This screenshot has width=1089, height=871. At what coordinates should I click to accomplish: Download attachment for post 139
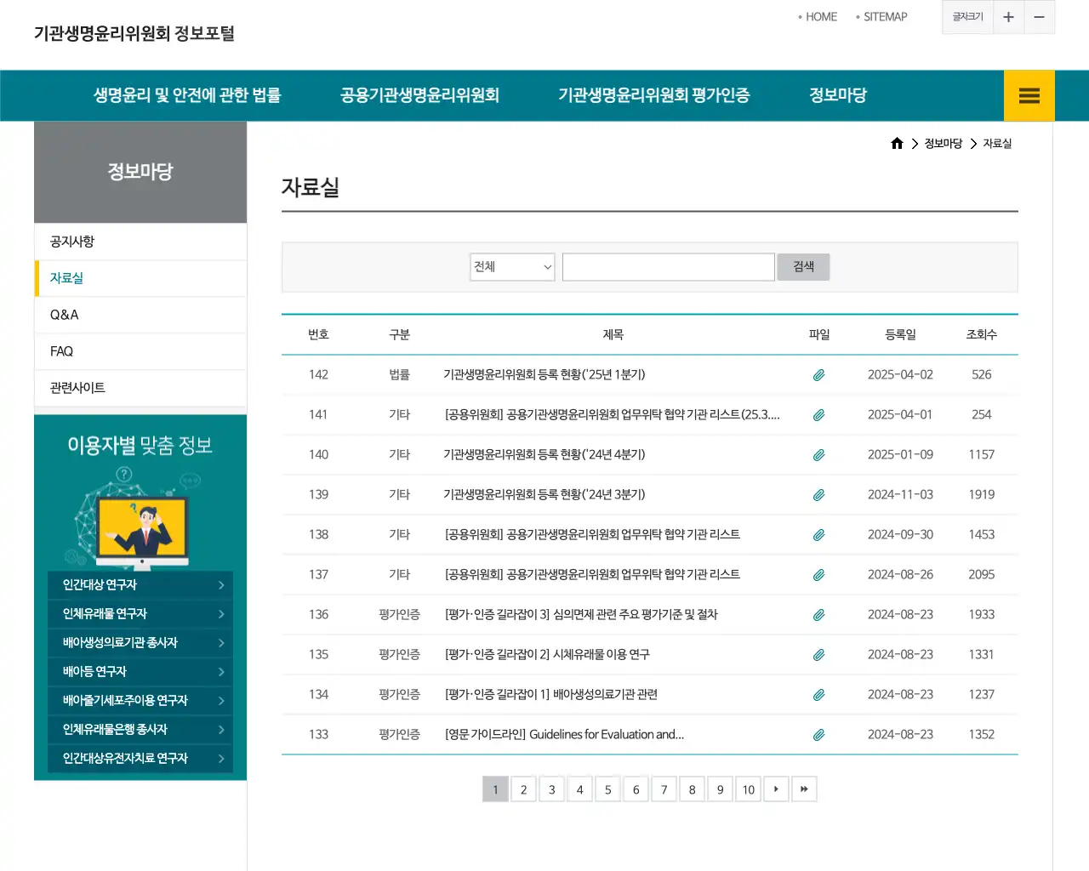(x=818, y=495)
